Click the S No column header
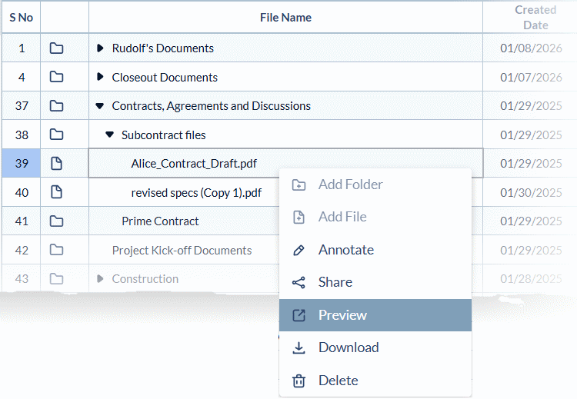 [x=21, y=17]
